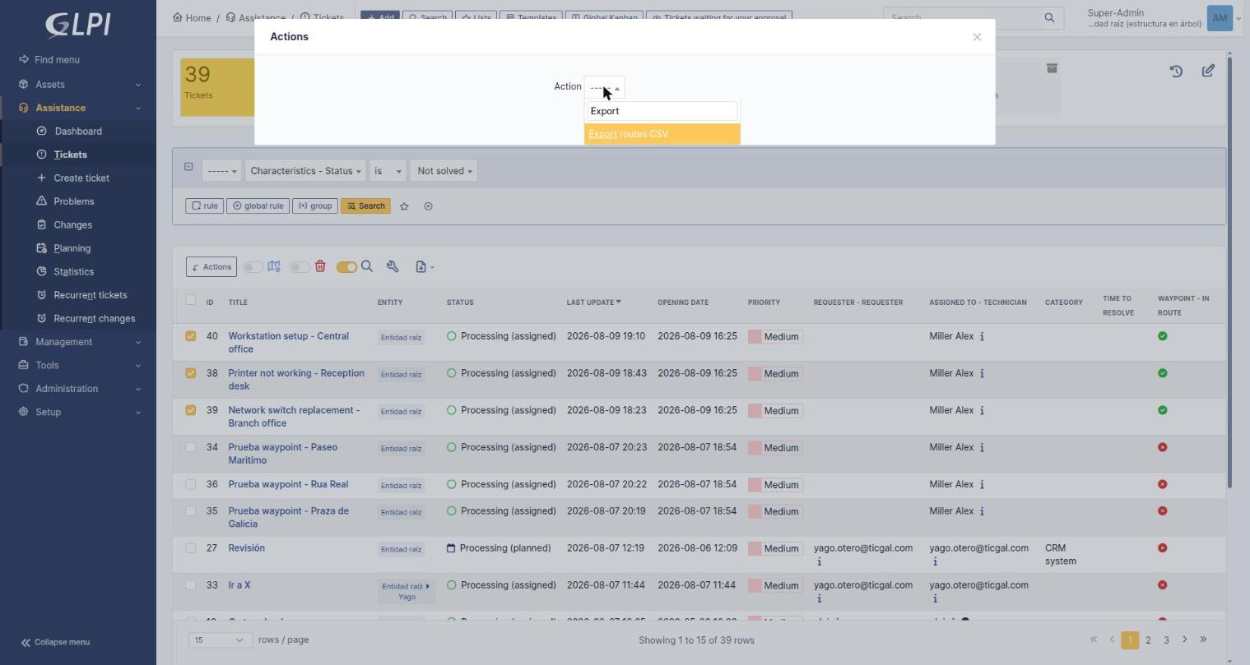This screenshot has width=1250, height=665.
Task: Check the select-all header checkbox
Action: click(x=191, y=300)
